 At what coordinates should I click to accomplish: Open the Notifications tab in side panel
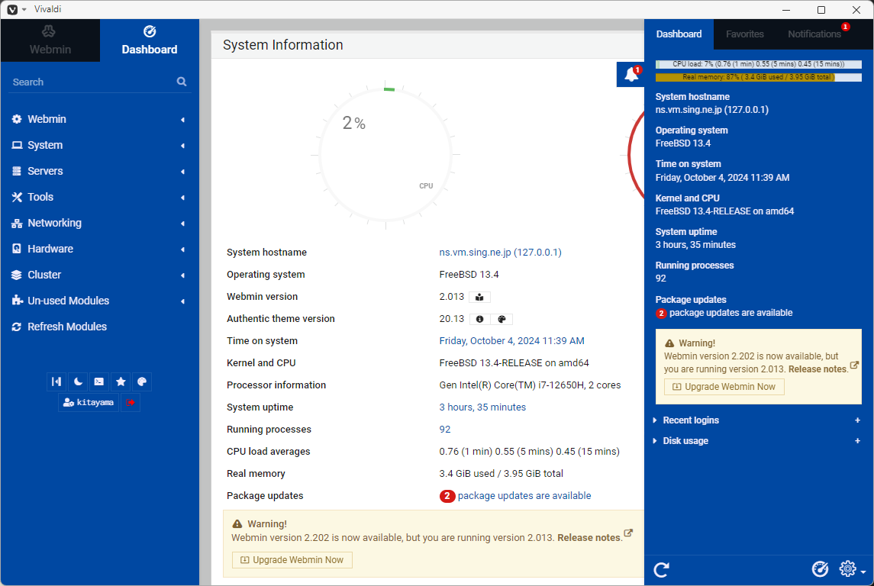pos(814,34)
